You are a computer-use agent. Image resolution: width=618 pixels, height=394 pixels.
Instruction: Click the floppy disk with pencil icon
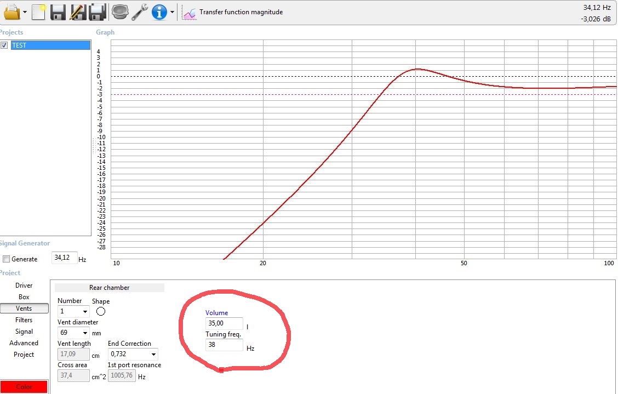point(78,12)
